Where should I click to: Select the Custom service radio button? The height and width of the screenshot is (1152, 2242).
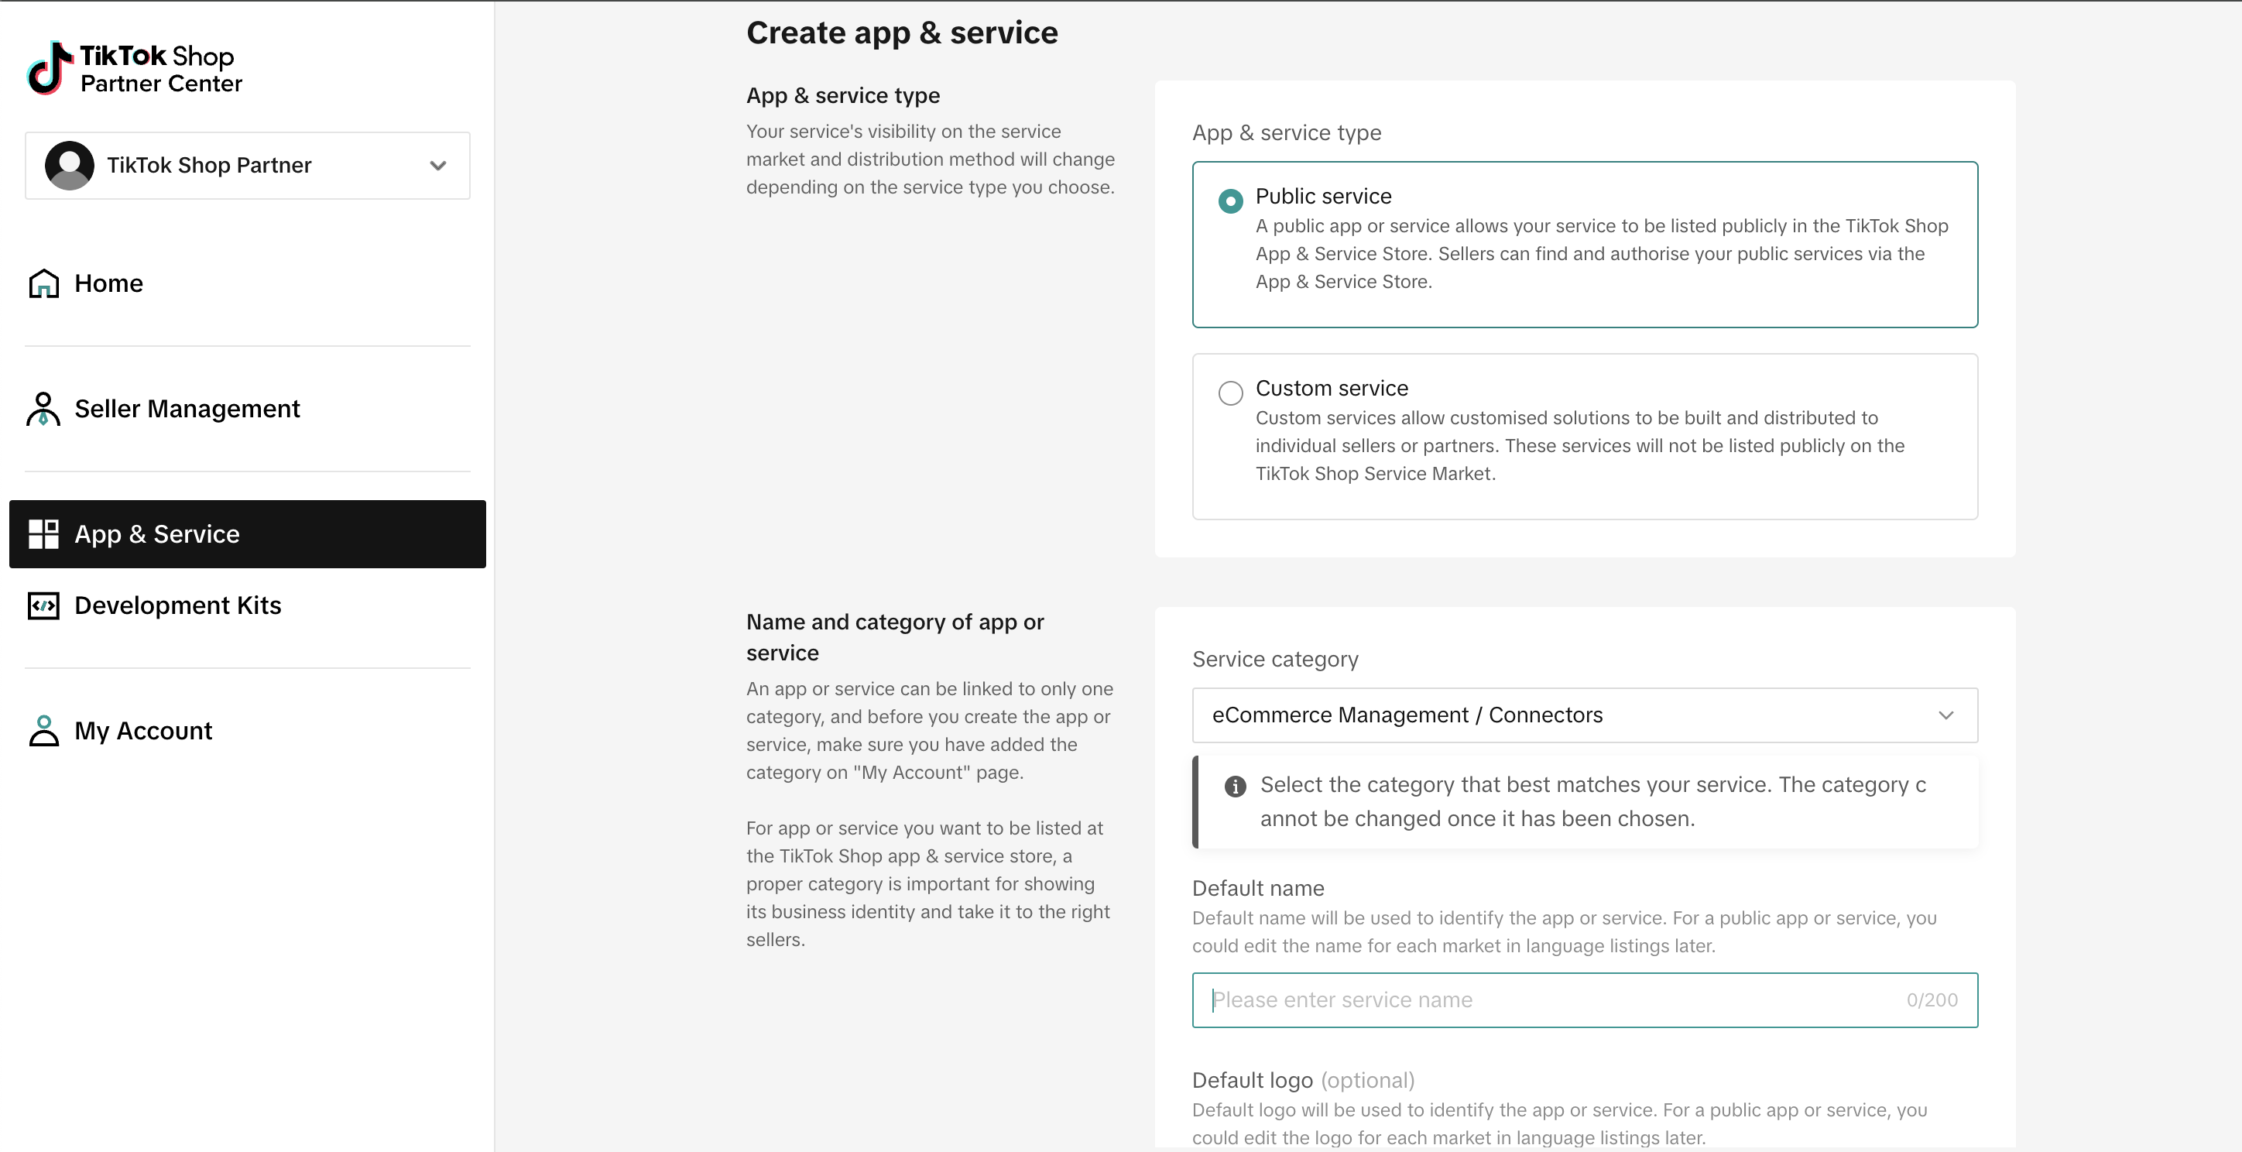click(1230, 393)
